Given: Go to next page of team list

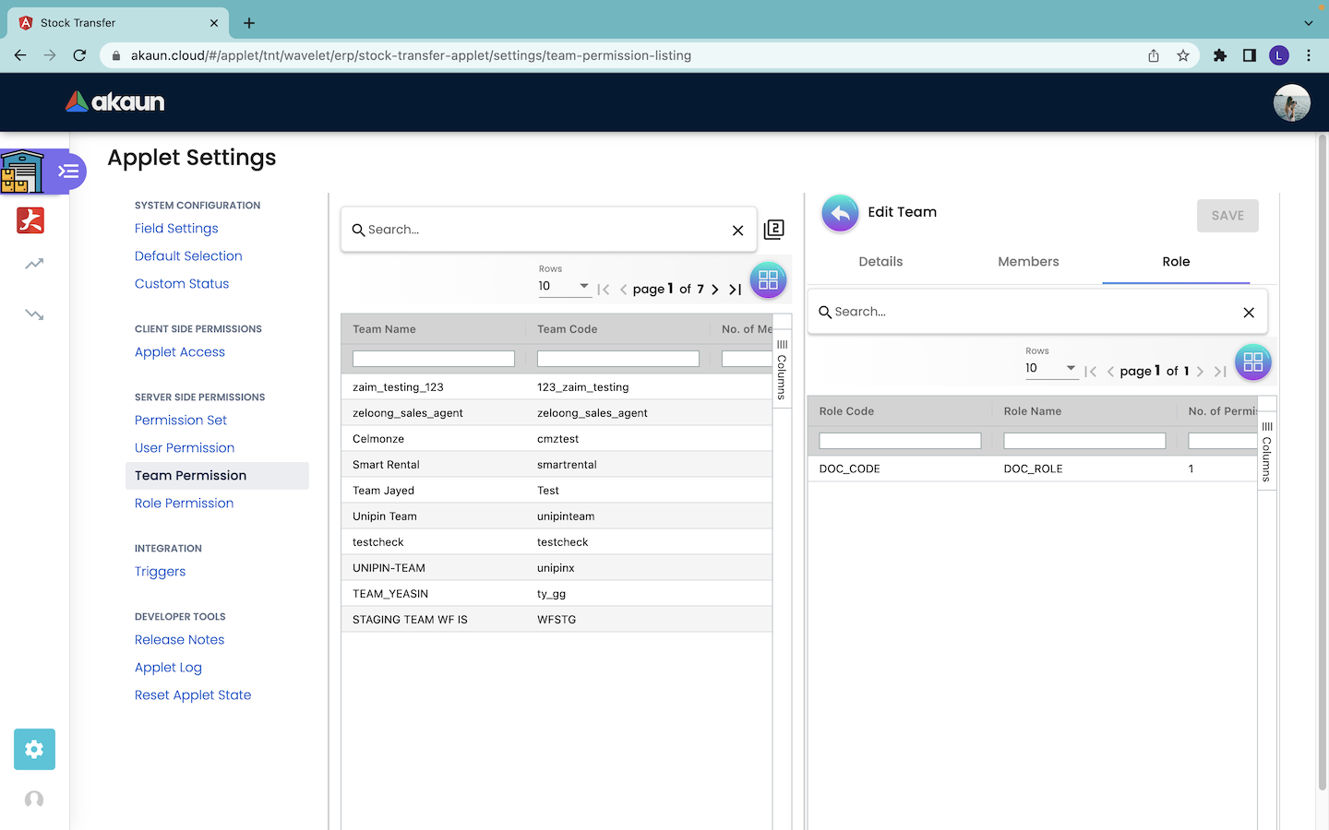Looking at the screenshot, I should [715, 290].
